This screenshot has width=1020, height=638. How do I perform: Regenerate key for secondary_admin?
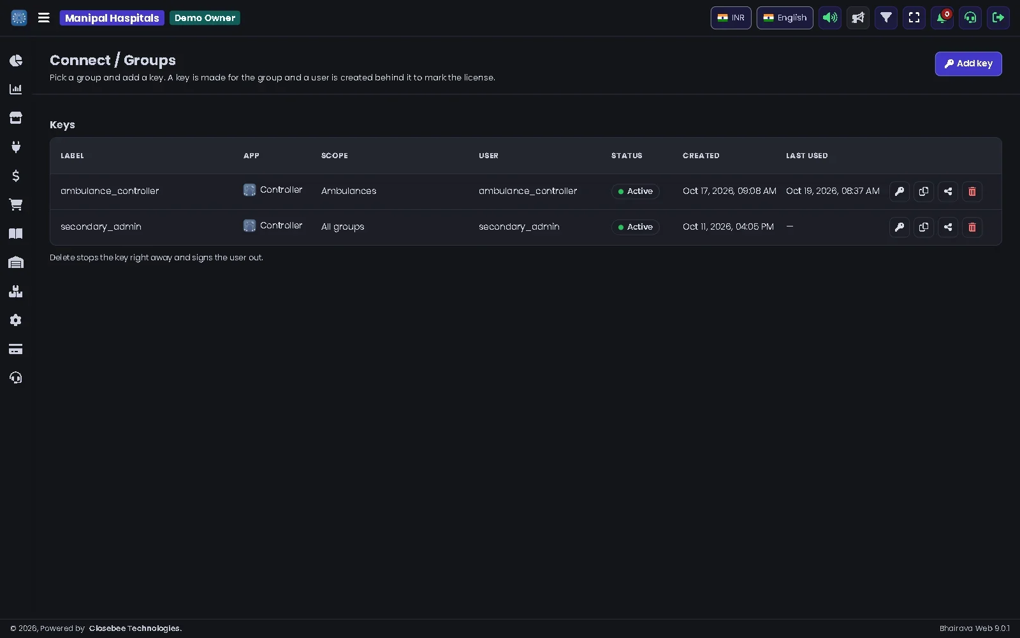point(900,227)
